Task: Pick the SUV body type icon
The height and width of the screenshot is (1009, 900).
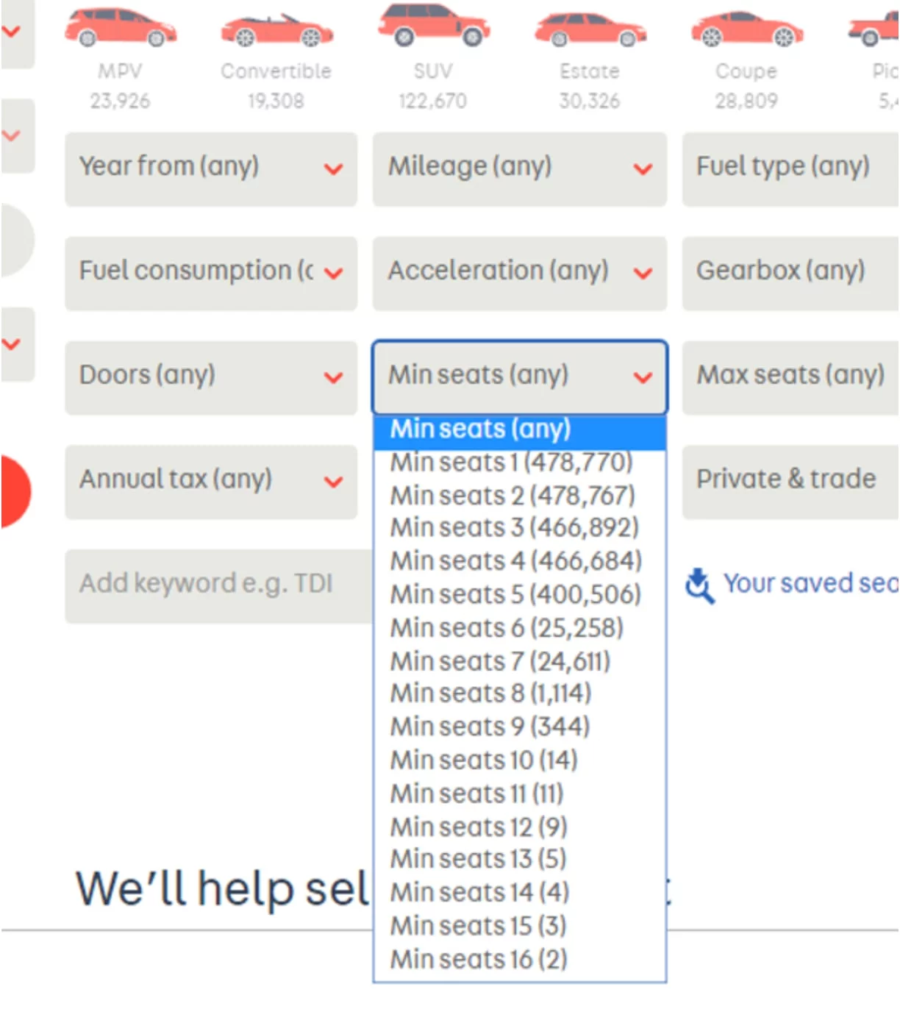Action: coord(433,25)
